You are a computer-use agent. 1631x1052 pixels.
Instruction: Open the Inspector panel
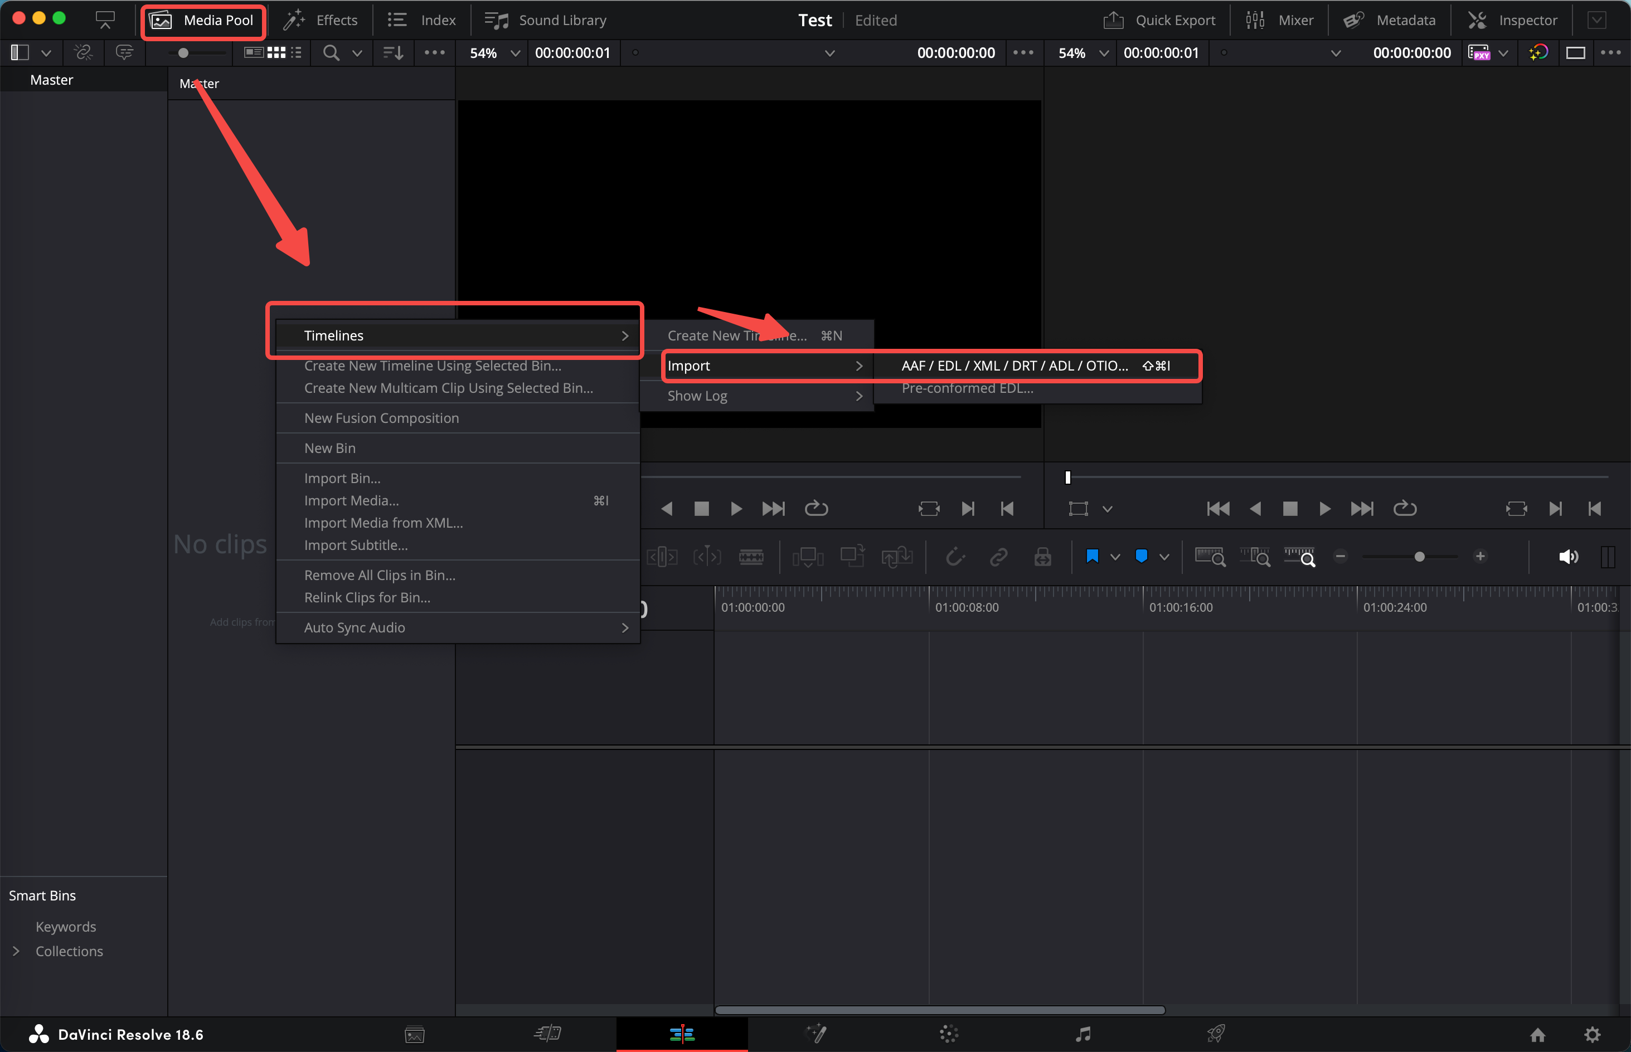(1512, 21)
